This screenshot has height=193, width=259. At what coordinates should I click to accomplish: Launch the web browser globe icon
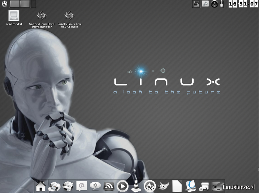54,187
